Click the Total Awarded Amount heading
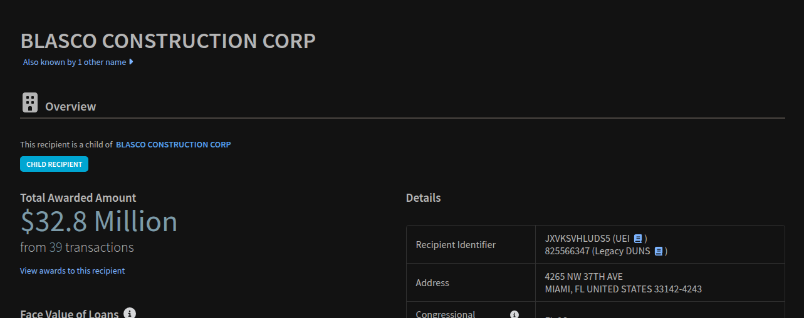 [x=78, y=198]
